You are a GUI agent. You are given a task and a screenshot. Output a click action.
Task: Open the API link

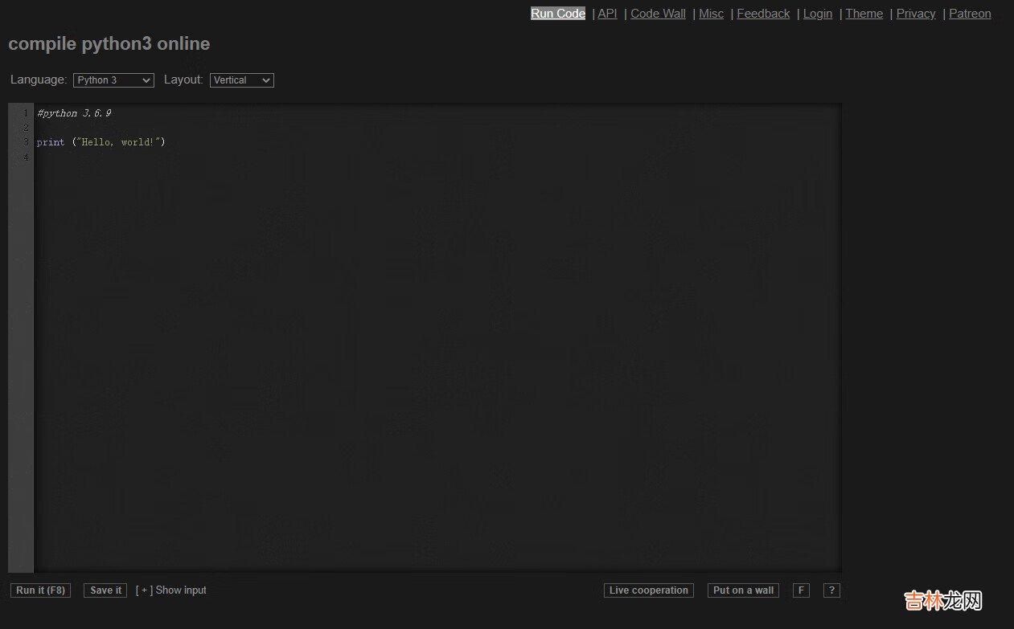607,14
